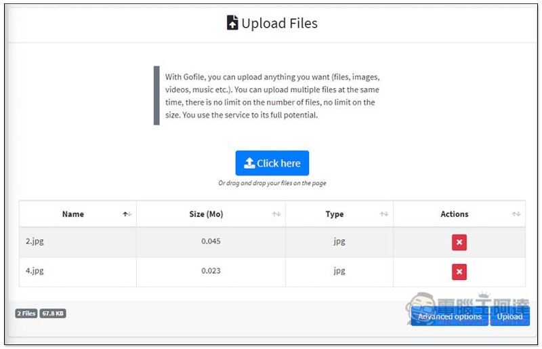Remove the 2.jpg file with red X
The height and width of the screenshot is (349, 542).
pyautogui.click(x=459, y=243)
